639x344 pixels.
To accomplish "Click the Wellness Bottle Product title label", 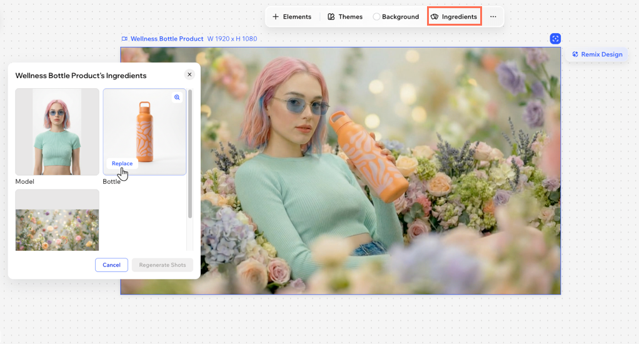I will 167,39.
